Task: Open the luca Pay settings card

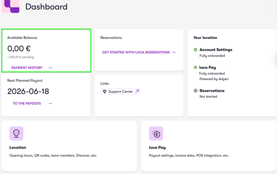Action: coord(209,146)
